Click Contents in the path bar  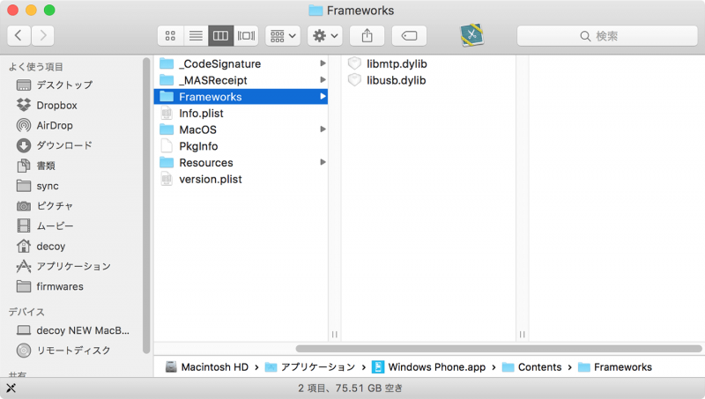pos(532,367)
